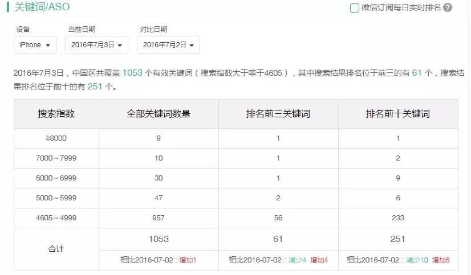471x275 pixels.
Task: Click the green 1053 number in the summary text
Action: tap(133, 73)
